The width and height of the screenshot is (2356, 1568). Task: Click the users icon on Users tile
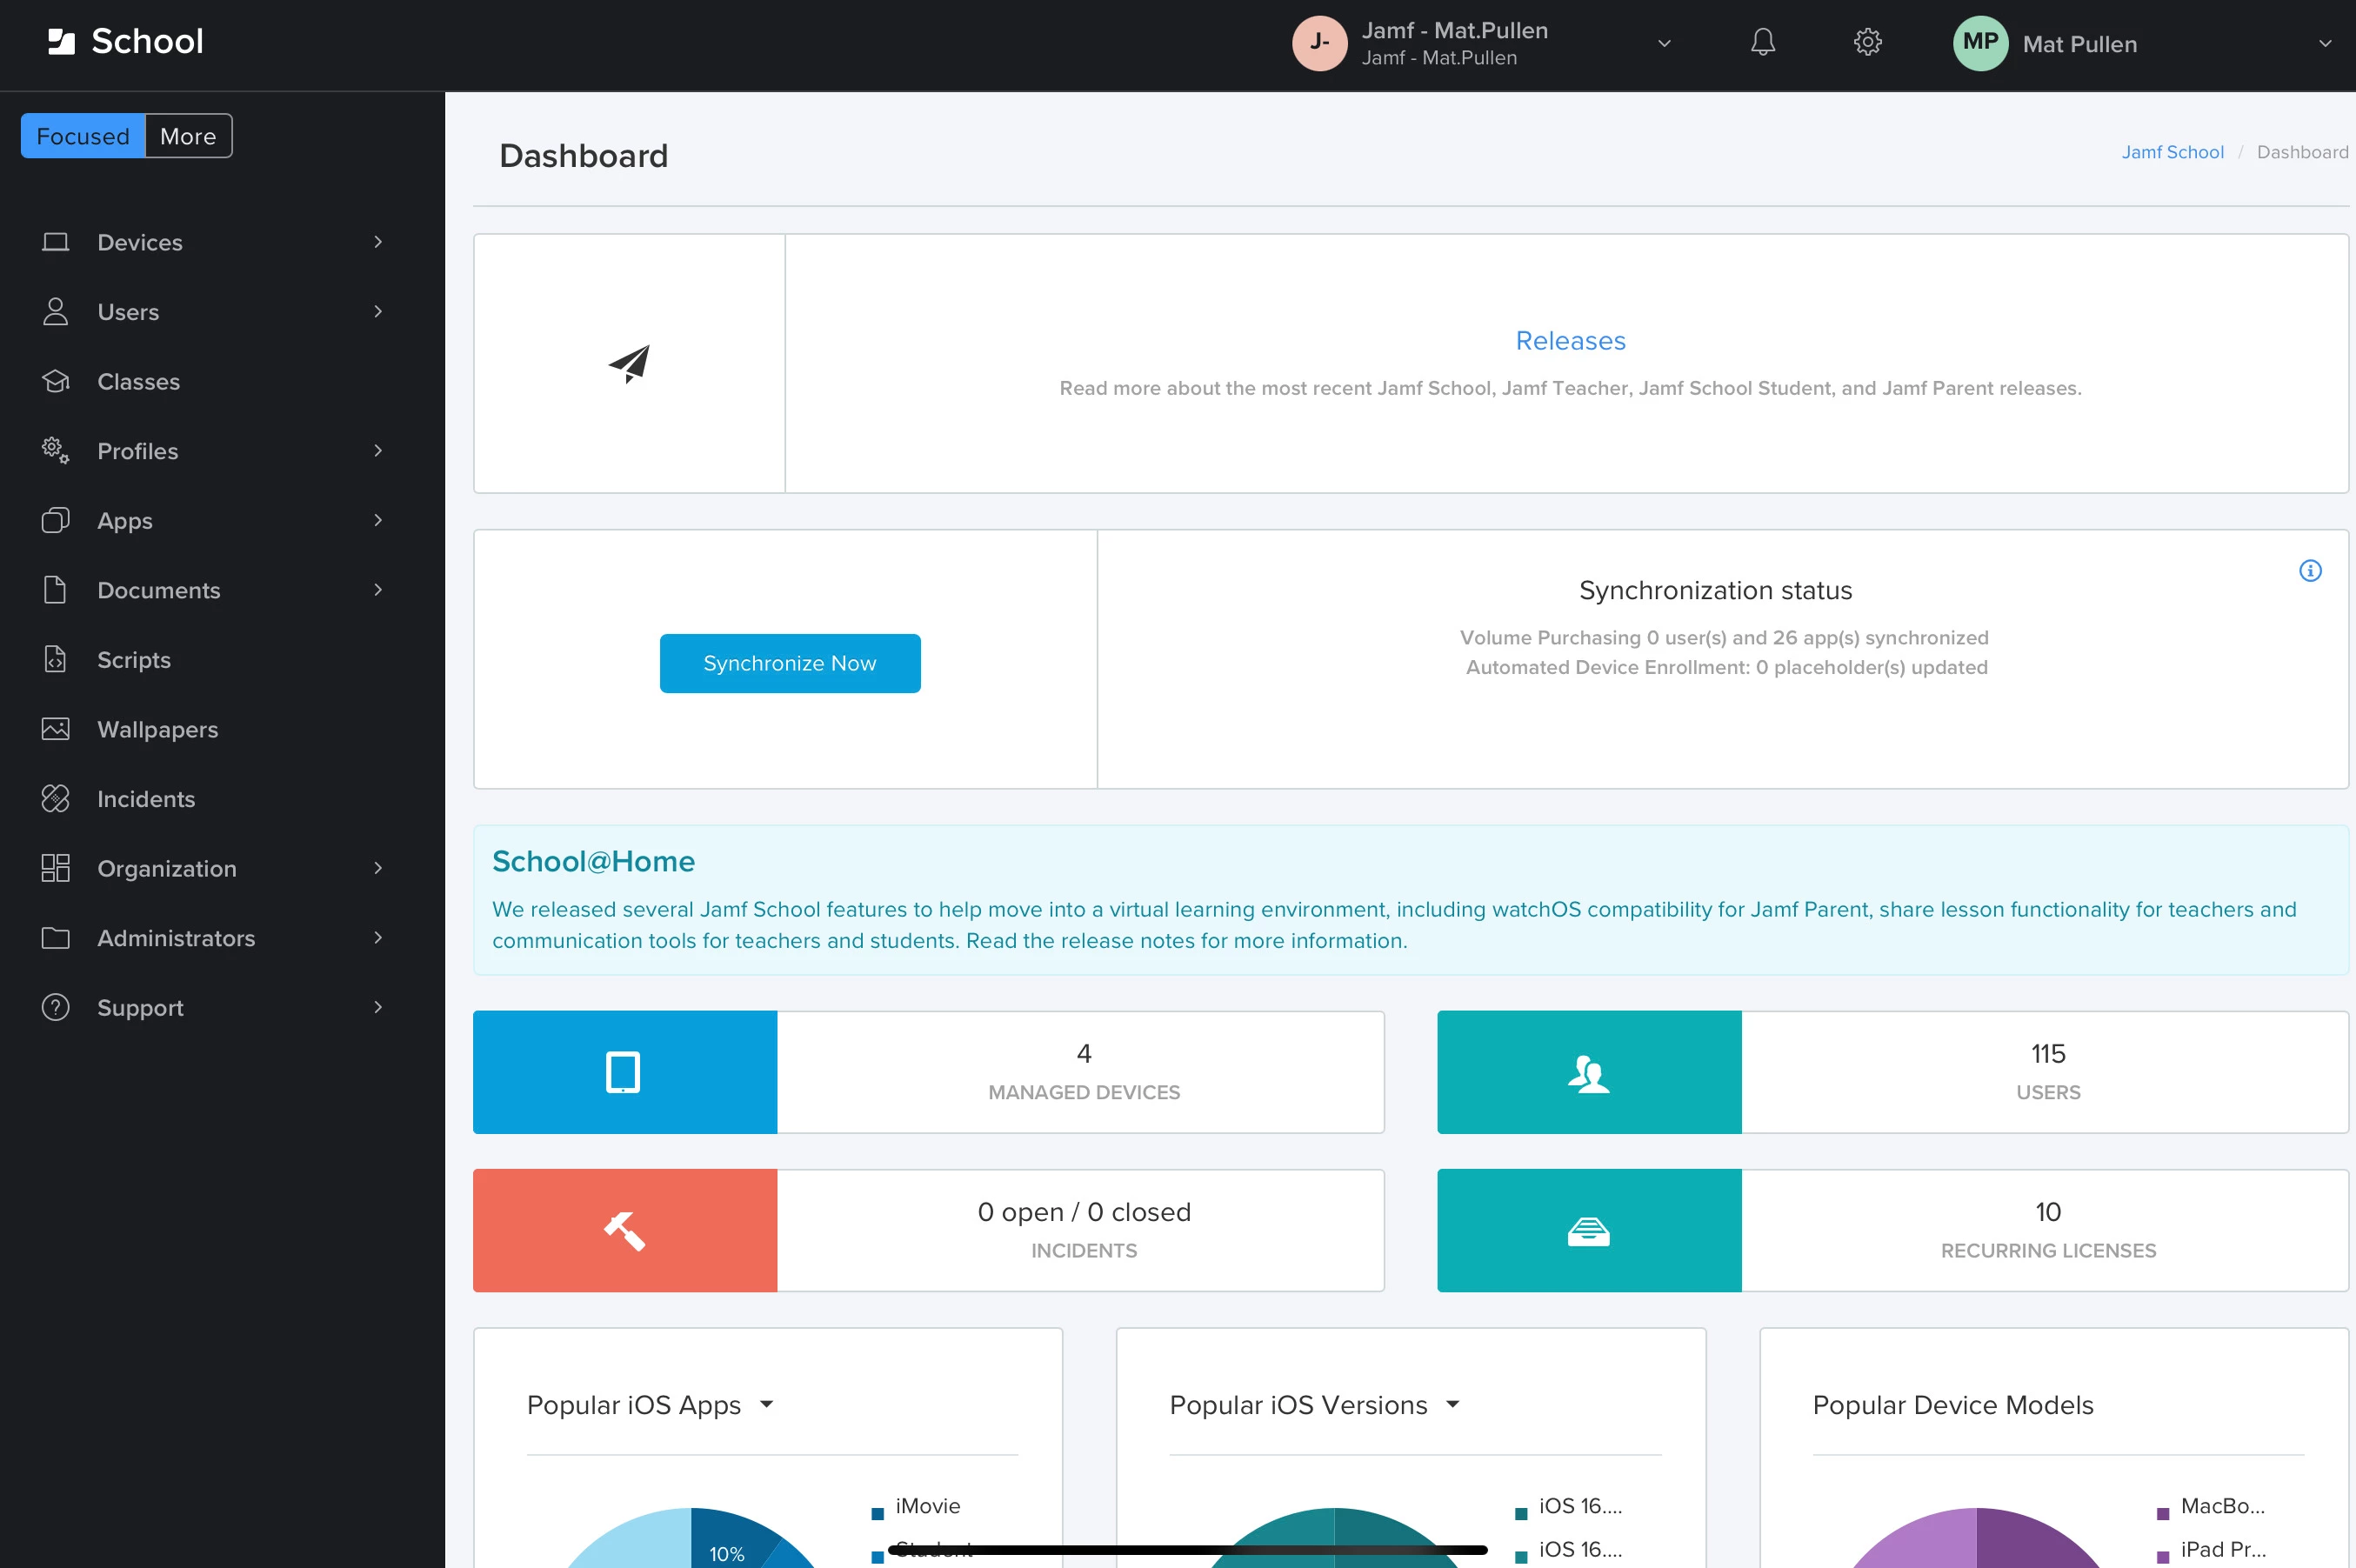click(x=1588, y=1074)
